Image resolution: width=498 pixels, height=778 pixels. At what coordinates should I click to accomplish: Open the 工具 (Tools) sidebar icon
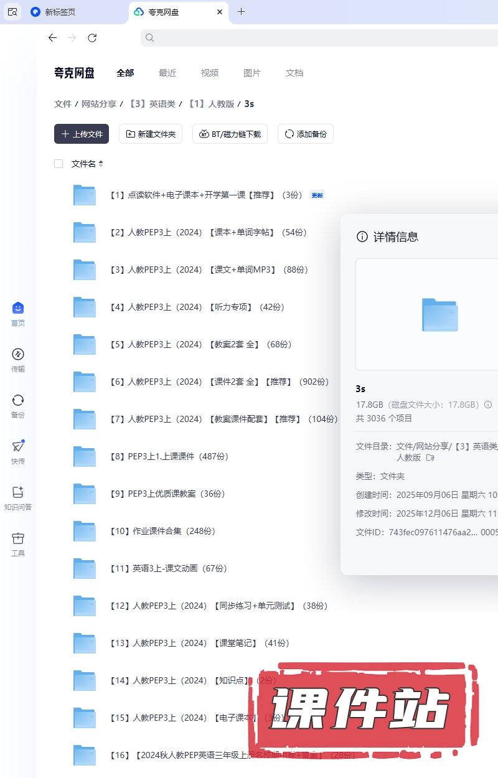tap(18, 539)
